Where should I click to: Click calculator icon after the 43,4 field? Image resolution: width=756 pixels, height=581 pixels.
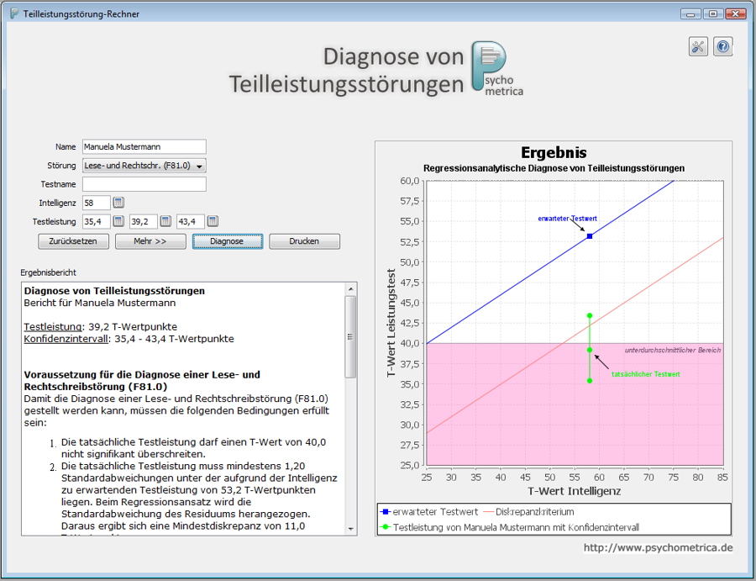(x=213, y=221)
